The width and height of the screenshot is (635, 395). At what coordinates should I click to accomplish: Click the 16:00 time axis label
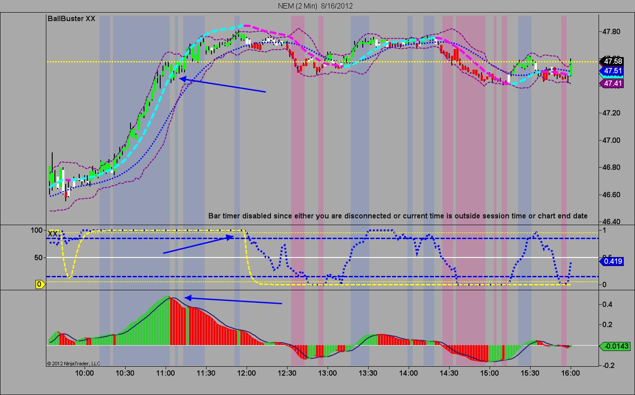pos(570,373)
